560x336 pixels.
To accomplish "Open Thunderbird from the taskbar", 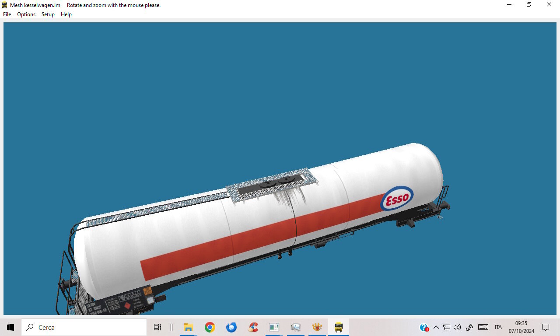I will tap(231, 327).
